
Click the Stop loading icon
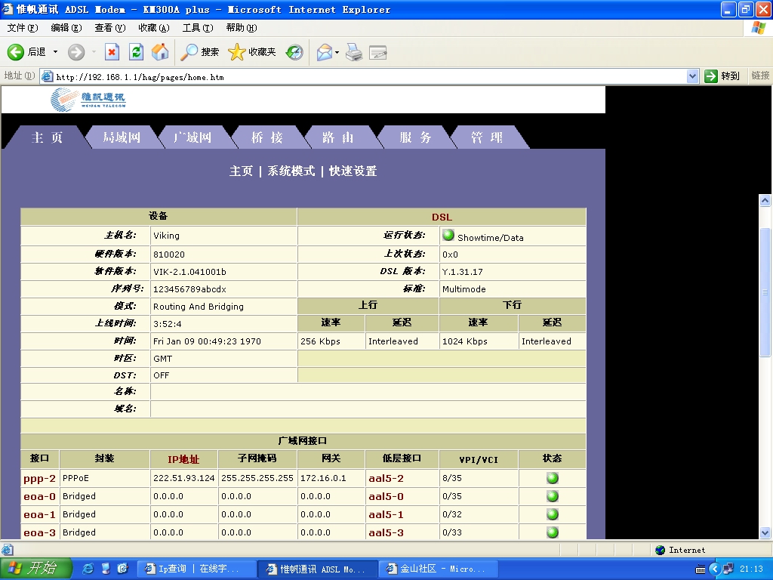pyautogui.click(x=112, y=52)
